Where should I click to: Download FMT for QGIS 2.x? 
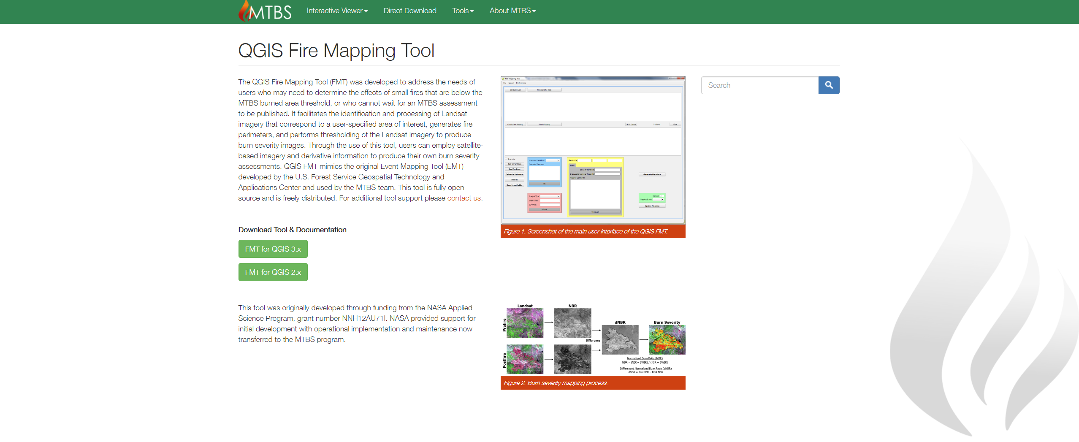click(273, 272)
